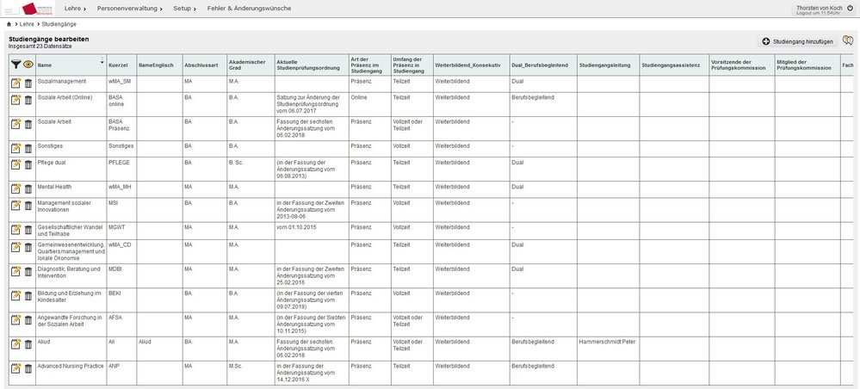Toggle column visibility with eye icon
The image size is (860, 389).
tap(28, 64)
